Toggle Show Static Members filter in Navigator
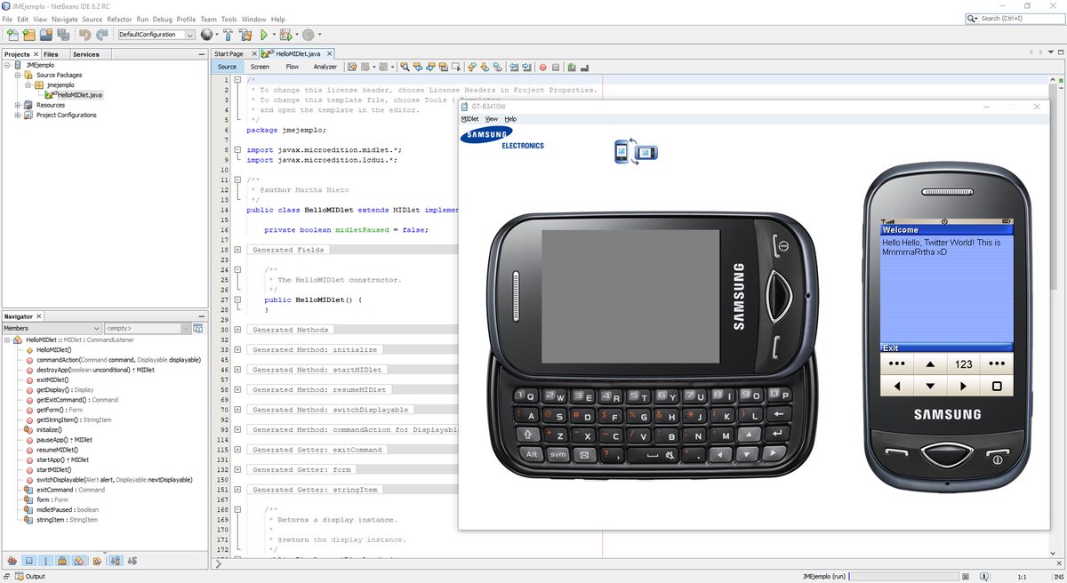Image resolution: width=1067 pixels, height=583 pixels. (x=45, y=561)
